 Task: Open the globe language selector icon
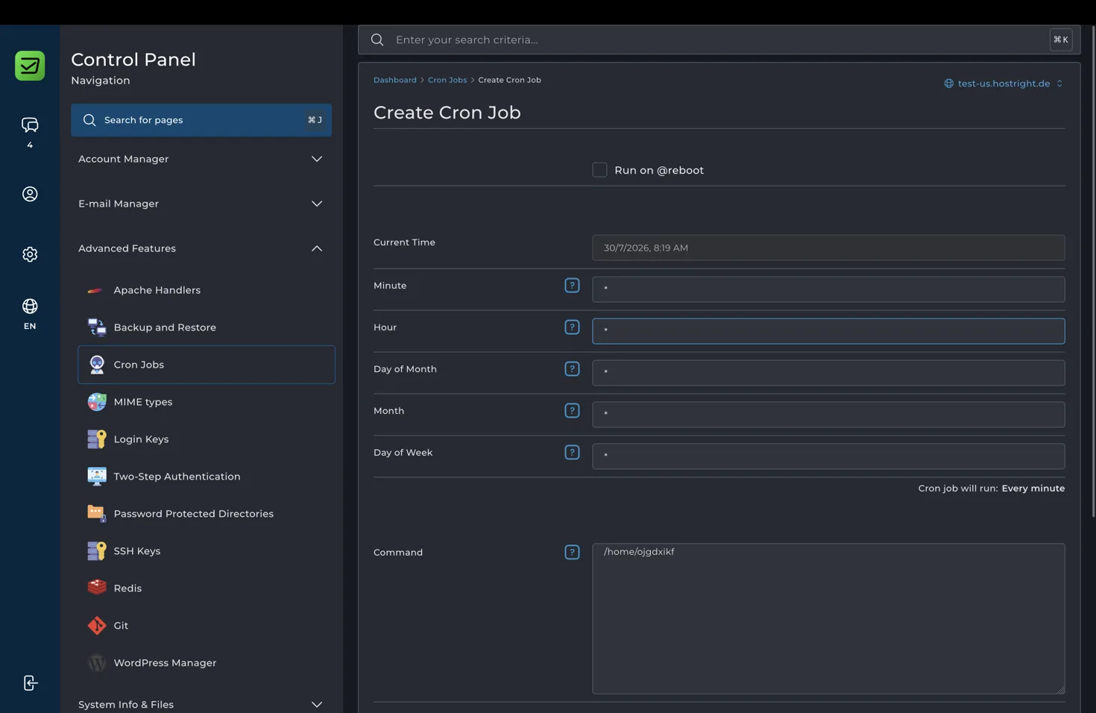point(30,307)
